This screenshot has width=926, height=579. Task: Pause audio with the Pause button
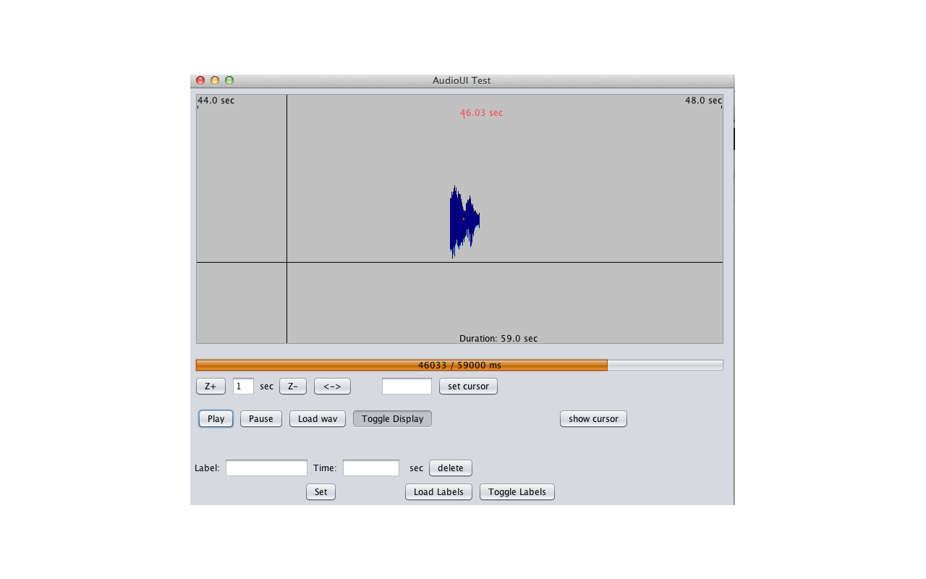coord(261,419)
